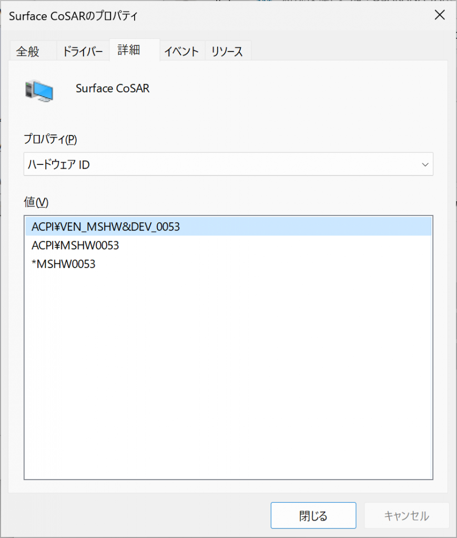Viewport: 457px width, 538px height.
Task: Switch to the 全般 tab
Action: point(33,51)
